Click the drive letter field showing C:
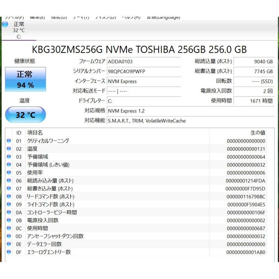 (144, 101)
